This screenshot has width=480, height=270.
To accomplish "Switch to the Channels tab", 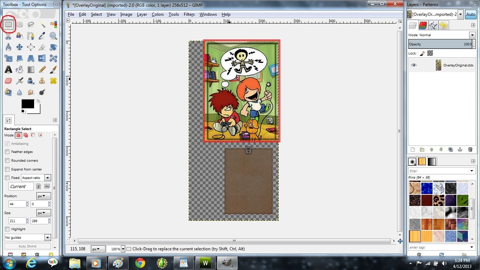I will coord(423,25).
